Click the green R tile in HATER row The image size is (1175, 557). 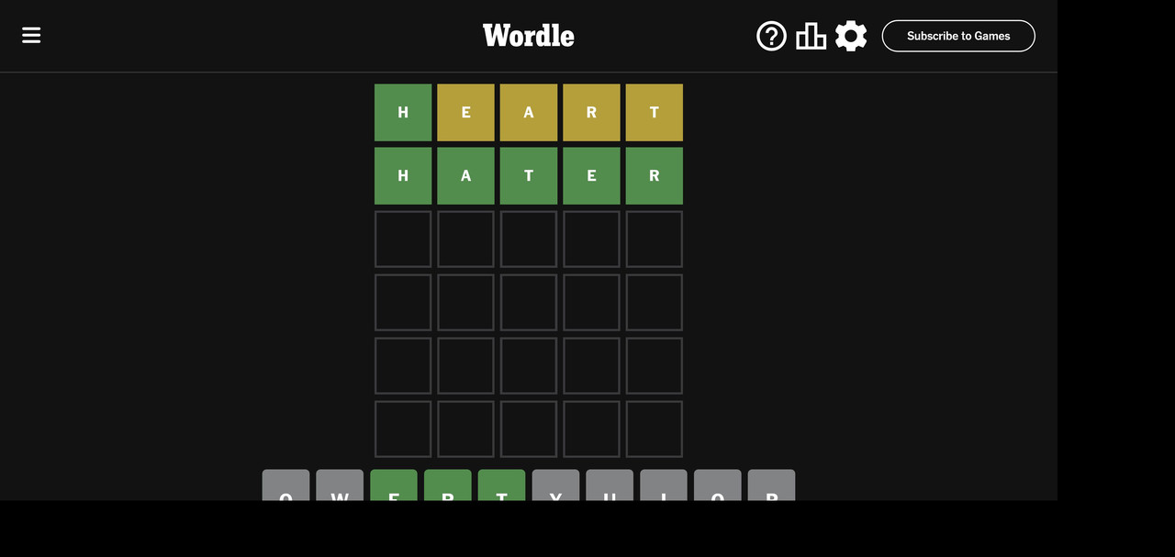655,176
